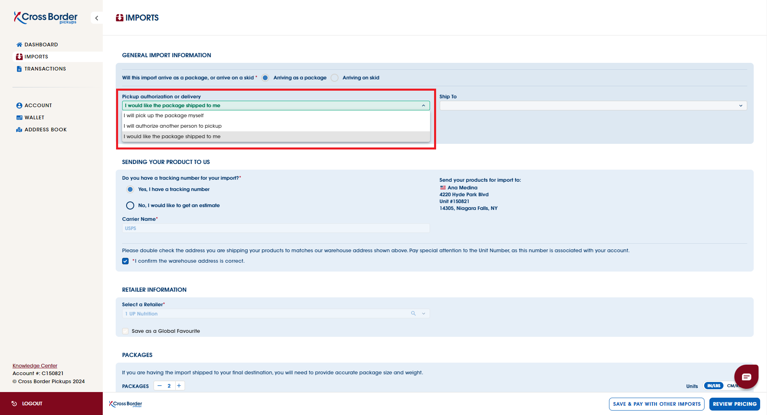Open the chat support bubble

click(746, 377)
